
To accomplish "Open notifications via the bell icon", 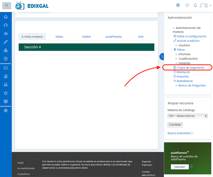I will coord(195,5).
